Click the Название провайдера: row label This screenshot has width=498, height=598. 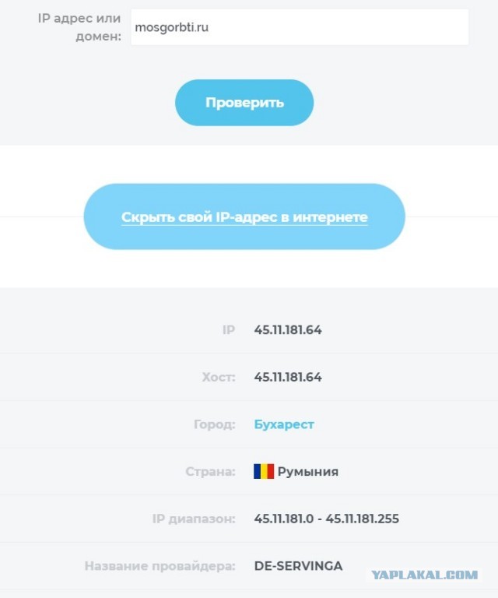coord(160,566)
